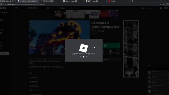The width and height of the screenshot is (169, 95).
Task: Close the 'booth - Google' tab
Action: click(x=83, y=1)
